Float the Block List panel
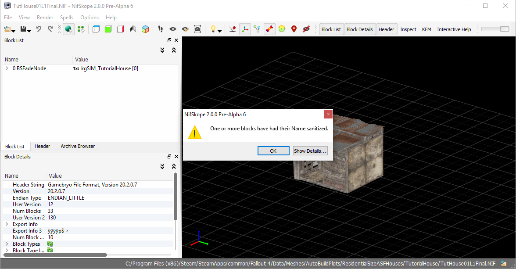516x269 pixels. (169, 40)
